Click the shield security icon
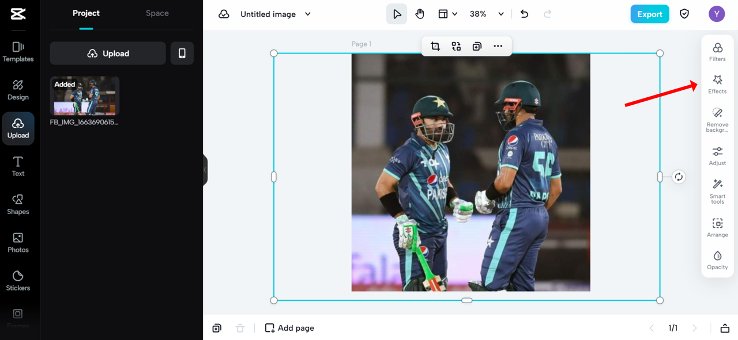This screenshot has height=340, width=738. [684, 14]
